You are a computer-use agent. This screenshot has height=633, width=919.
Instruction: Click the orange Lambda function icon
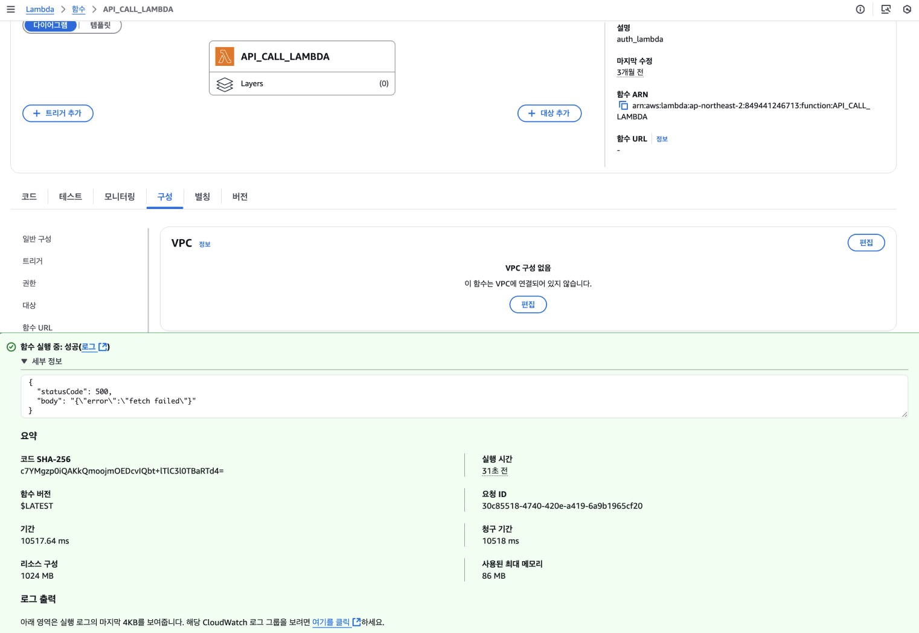point(225,57)
